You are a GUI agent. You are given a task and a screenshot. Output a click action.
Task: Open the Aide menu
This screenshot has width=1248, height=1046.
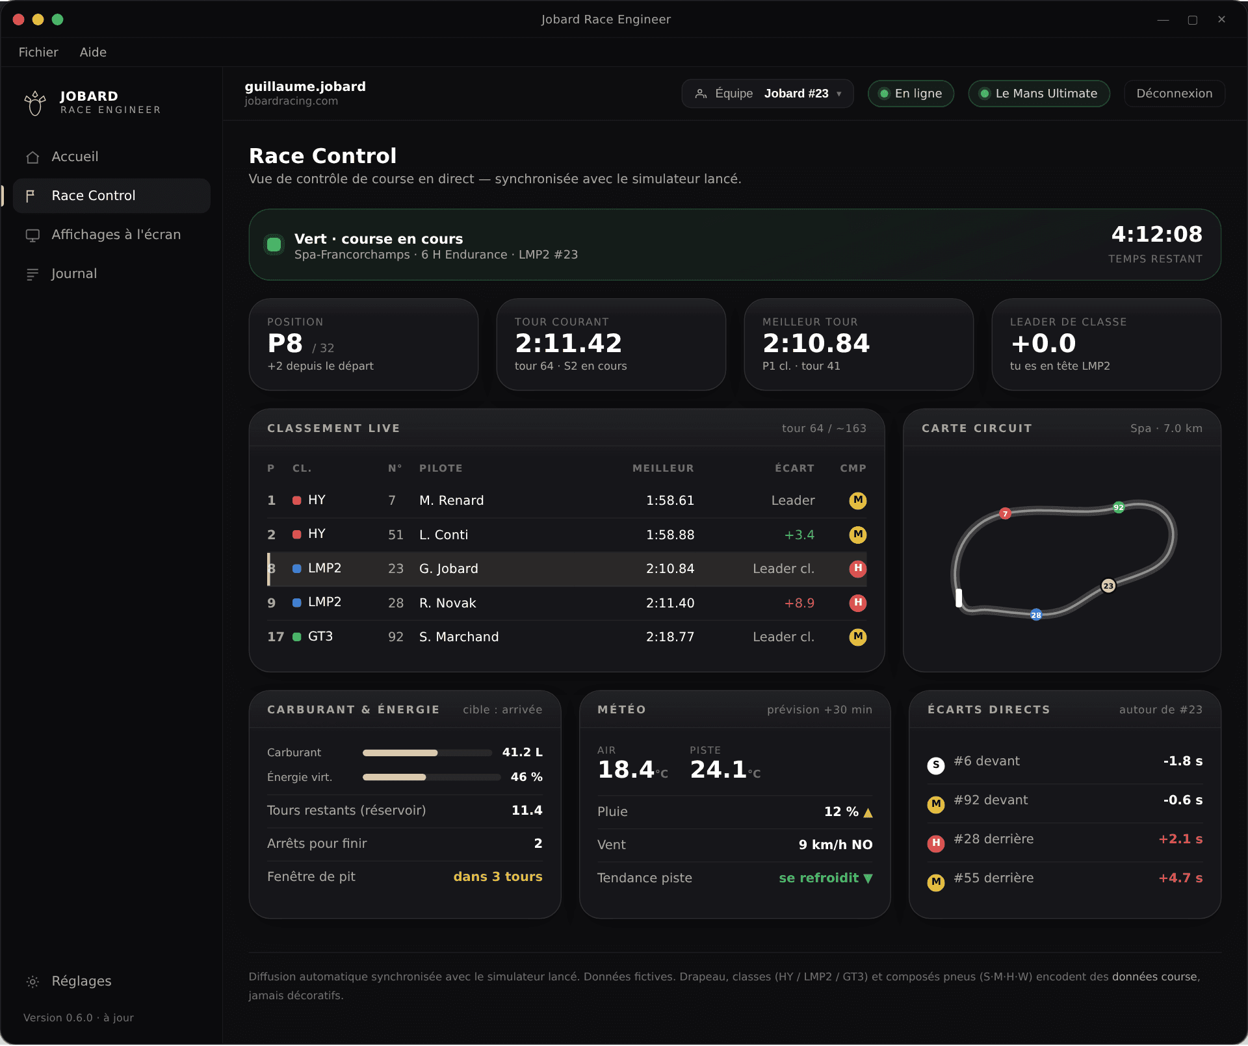(x=93, y=52)
